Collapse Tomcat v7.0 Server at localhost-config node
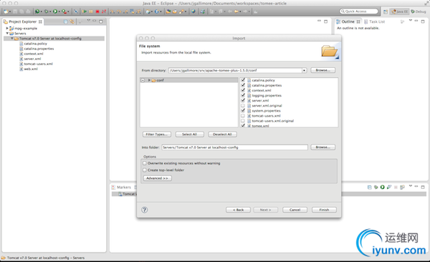430x262 pixels. (12, 39)
